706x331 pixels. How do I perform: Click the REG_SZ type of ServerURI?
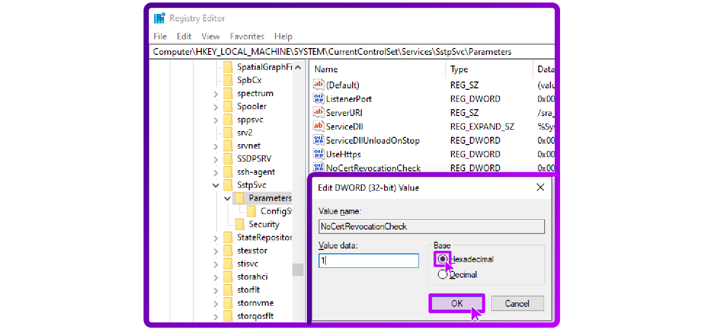point(464,113)
